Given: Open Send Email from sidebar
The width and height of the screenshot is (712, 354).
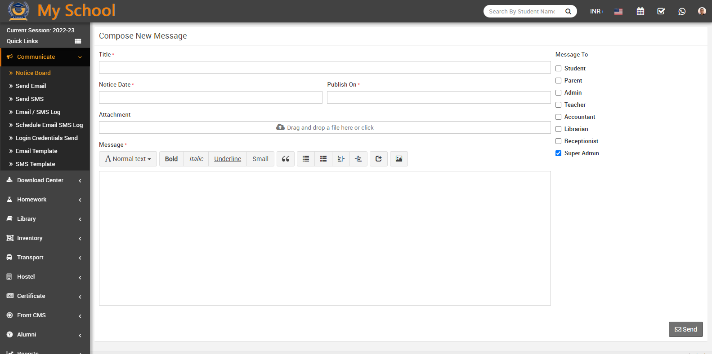Looking at the screenshot, I should [31, 86].
